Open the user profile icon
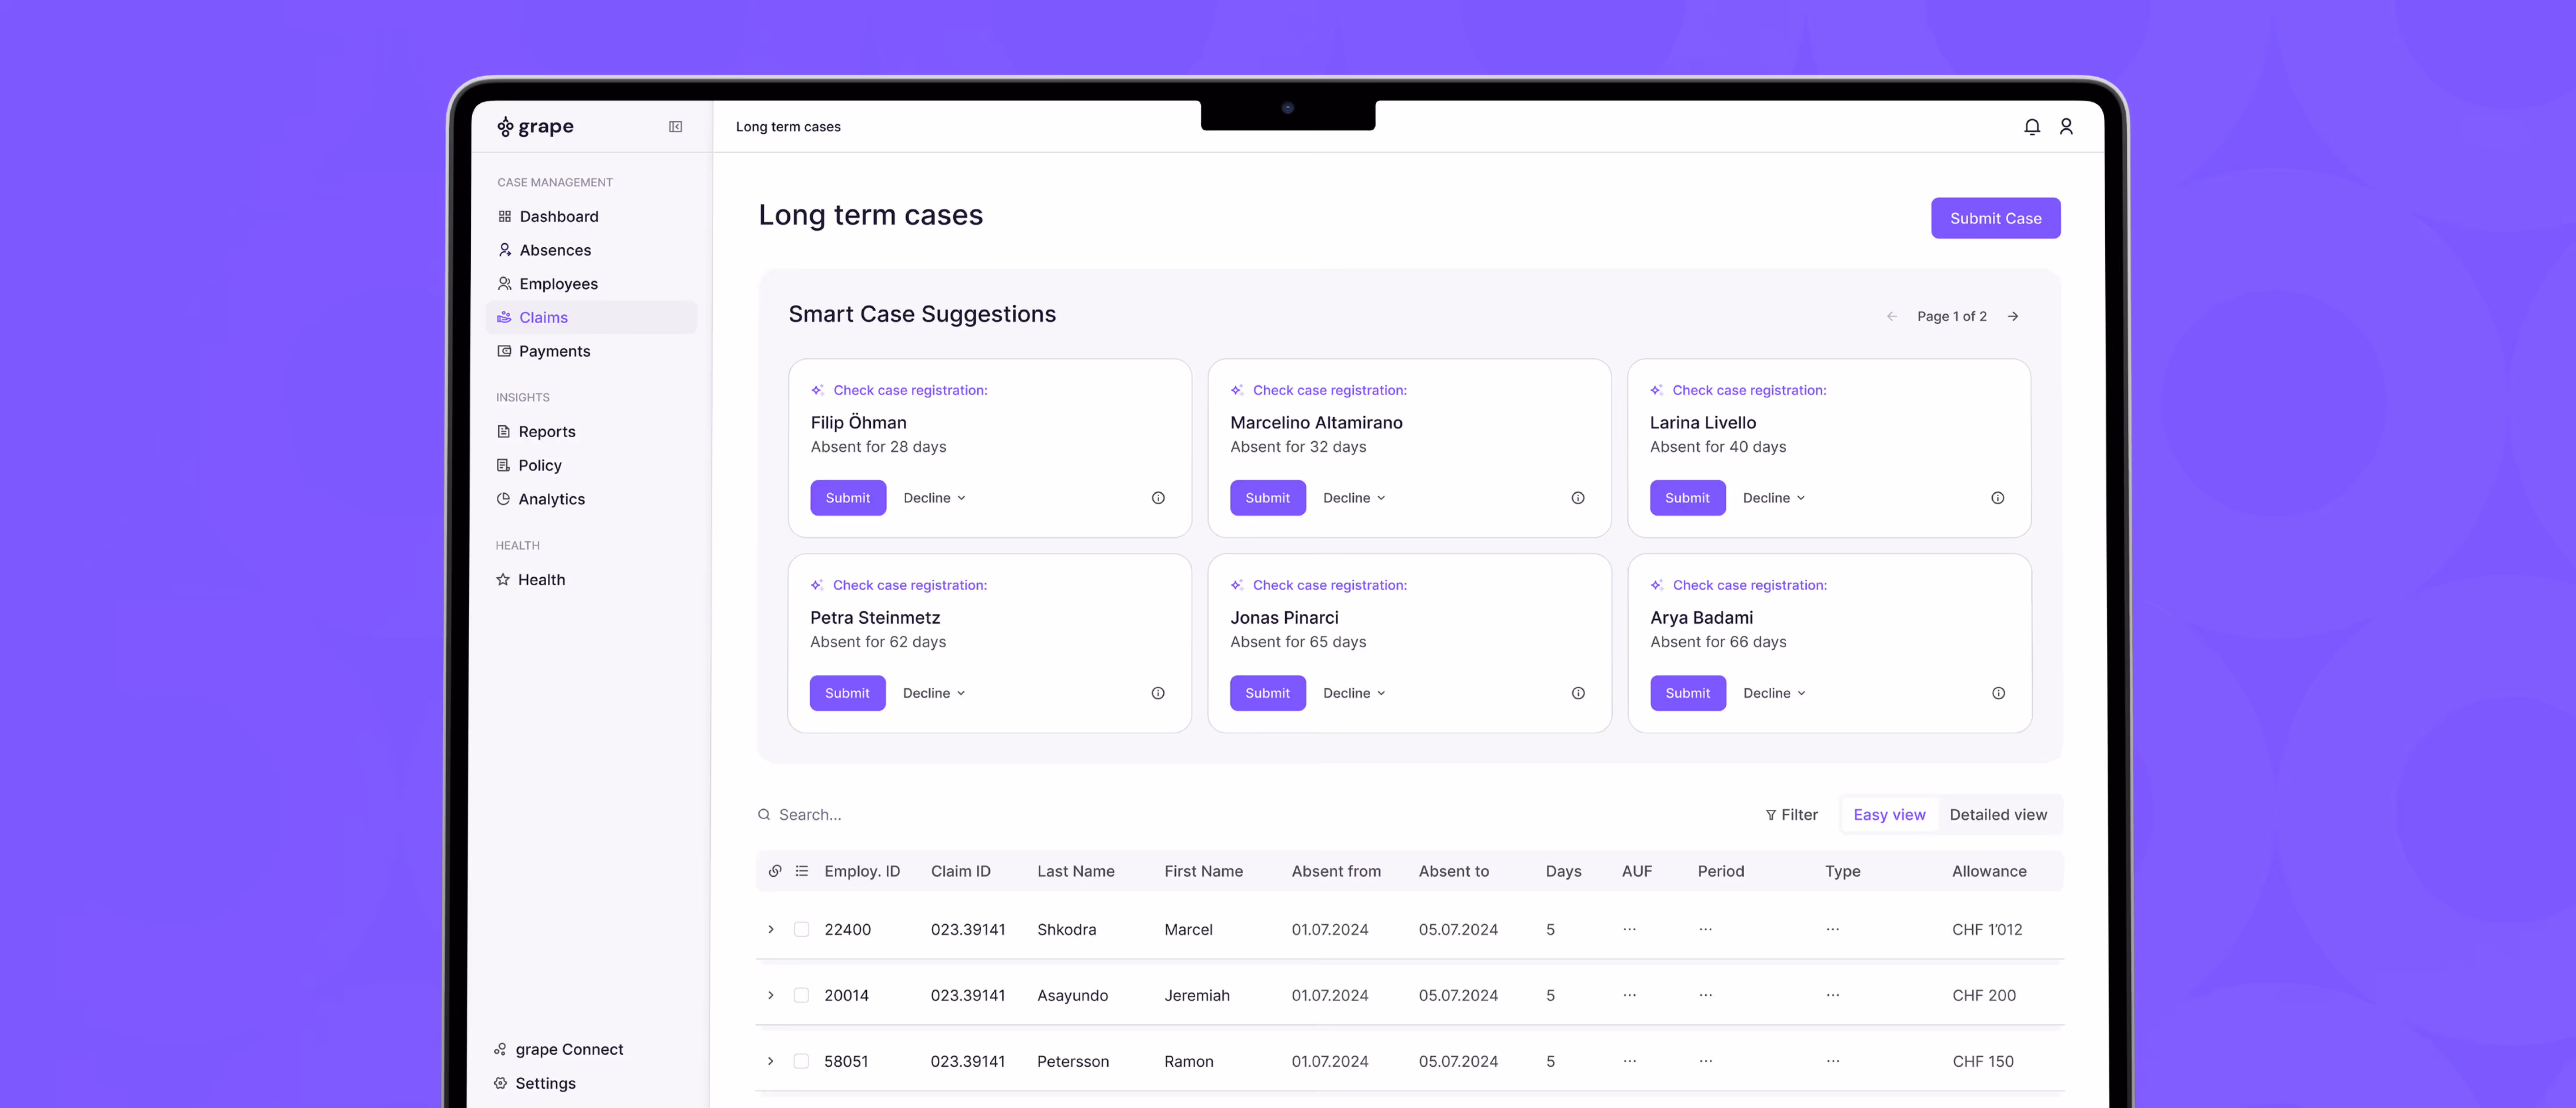Viewport: 2576px width, 1108px height. (x=2066, y=127)
